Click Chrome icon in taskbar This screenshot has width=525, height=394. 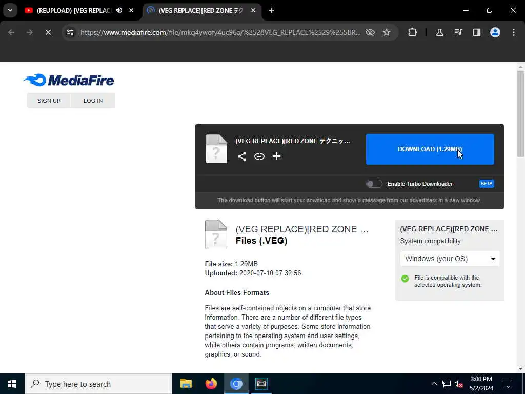point(236,384)
